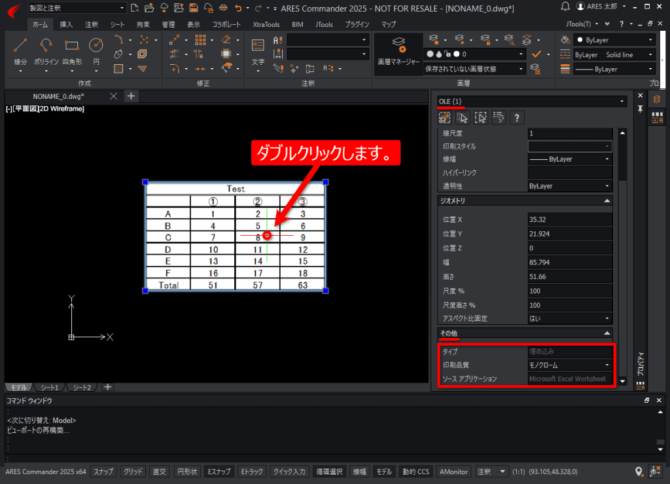670x484 pixels.
Task: Click the Eトラック status button
Action: [252, 472]
